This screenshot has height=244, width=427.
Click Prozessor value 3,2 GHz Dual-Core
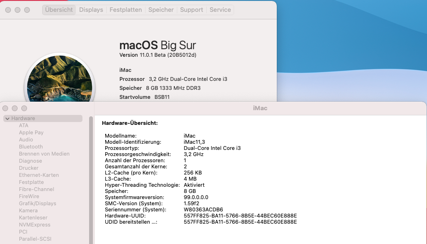188,79
